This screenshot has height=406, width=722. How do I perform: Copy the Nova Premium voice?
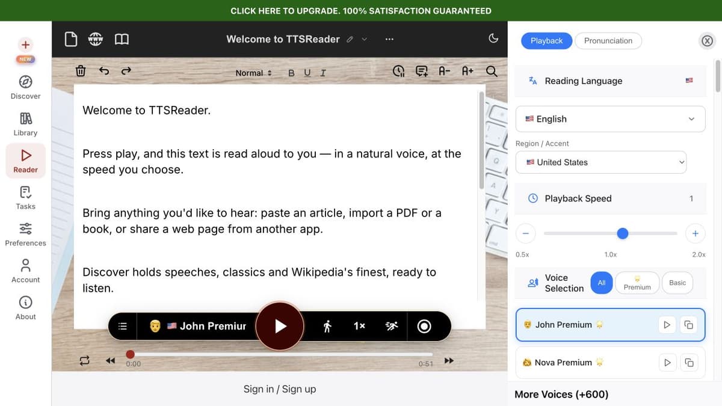tap(688, 363)
